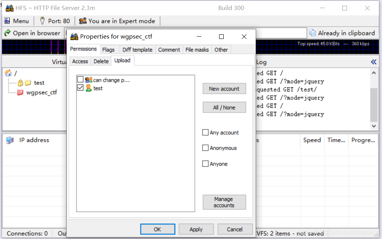Click log scrollbar down arrow

(x=374, y=126)
